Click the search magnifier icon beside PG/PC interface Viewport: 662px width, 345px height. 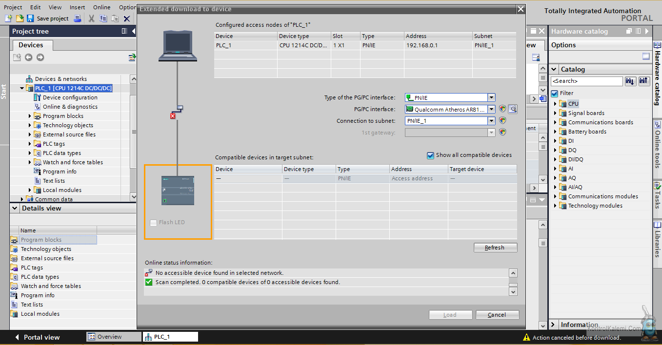pos(512,109)
